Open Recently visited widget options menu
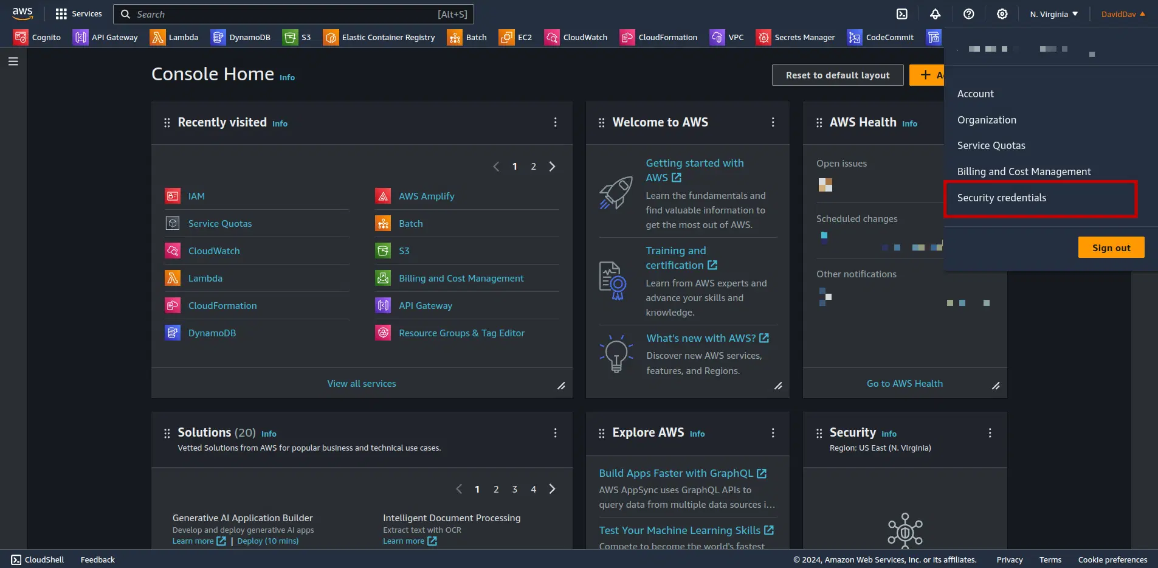 [555, 122]
